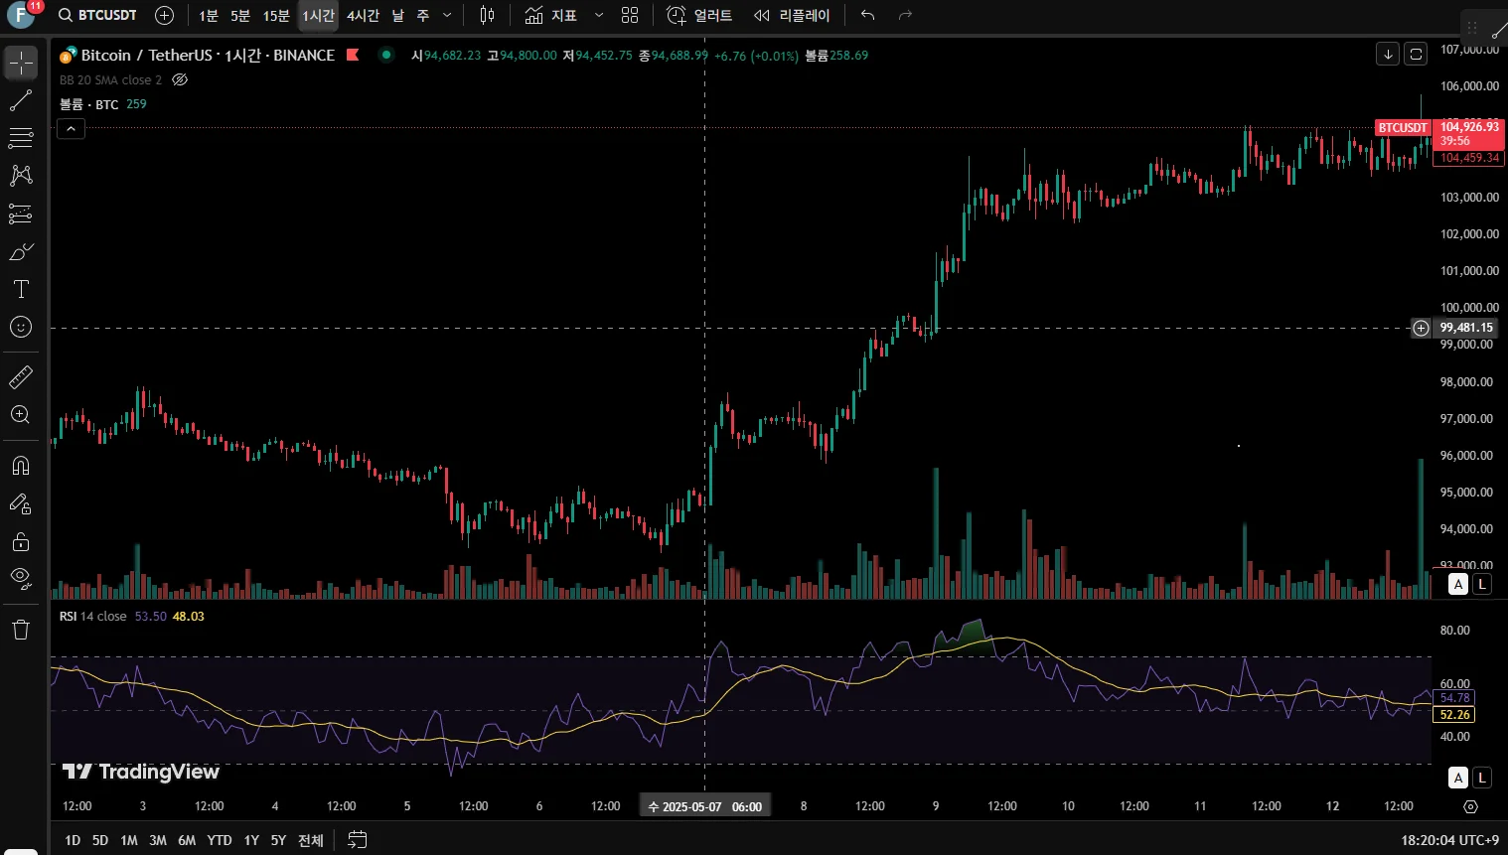This screenshot has height=855, width=1508.
Task: Show all data with 전체 range
Action: click(x=311, y=840)
